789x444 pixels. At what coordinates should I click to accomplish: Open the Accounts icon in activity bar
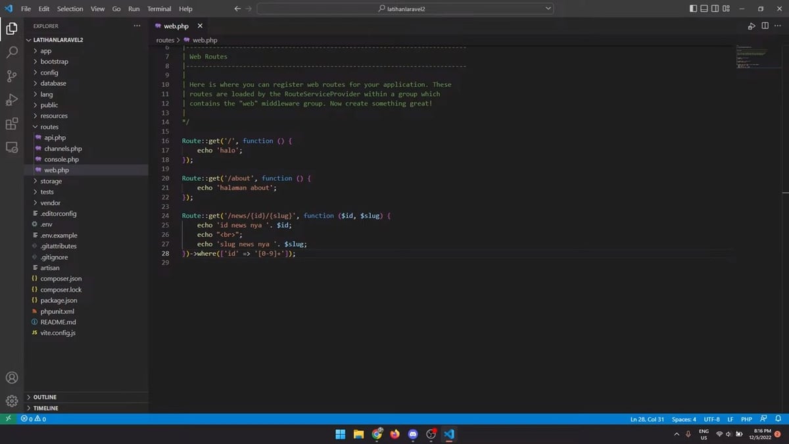point(12,378)
